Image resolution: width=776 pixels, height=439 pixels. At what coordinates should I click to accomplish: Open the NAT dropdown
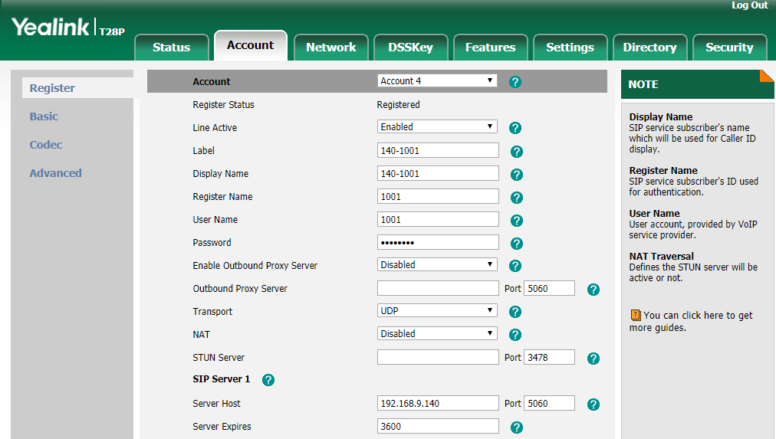[x=437, y=334]
